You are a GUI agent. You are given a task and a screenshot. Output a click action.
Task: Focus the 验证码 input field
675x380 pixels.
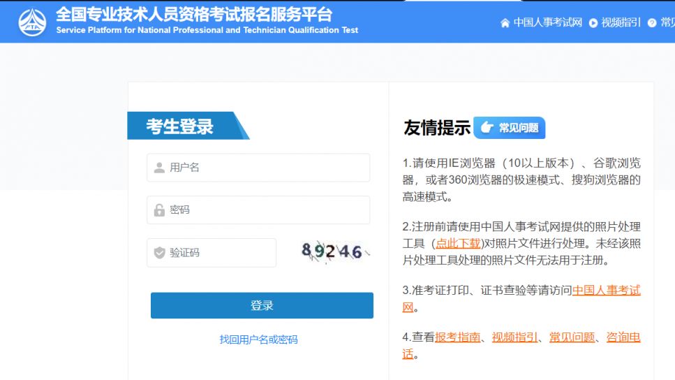(x=212, y=252)
